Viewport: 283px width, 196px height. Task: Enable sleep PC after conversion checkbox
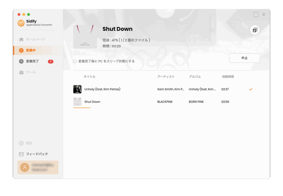click(x=75, y=61)
